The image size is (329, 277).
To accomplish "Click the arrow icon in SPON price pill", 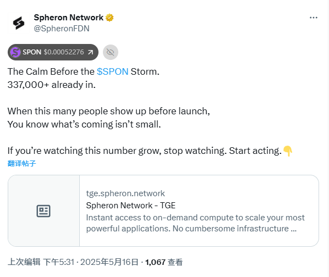I will pyautogui.click(x=90, y=52).
